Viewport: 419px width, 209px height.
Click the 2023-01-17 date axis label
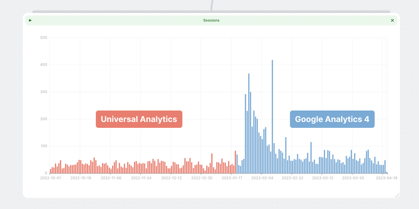[232, 178]
